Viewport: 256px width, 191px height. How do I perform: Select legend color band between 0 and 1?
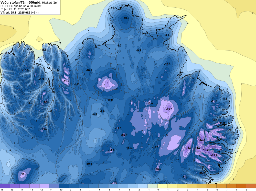click(162, 186)
